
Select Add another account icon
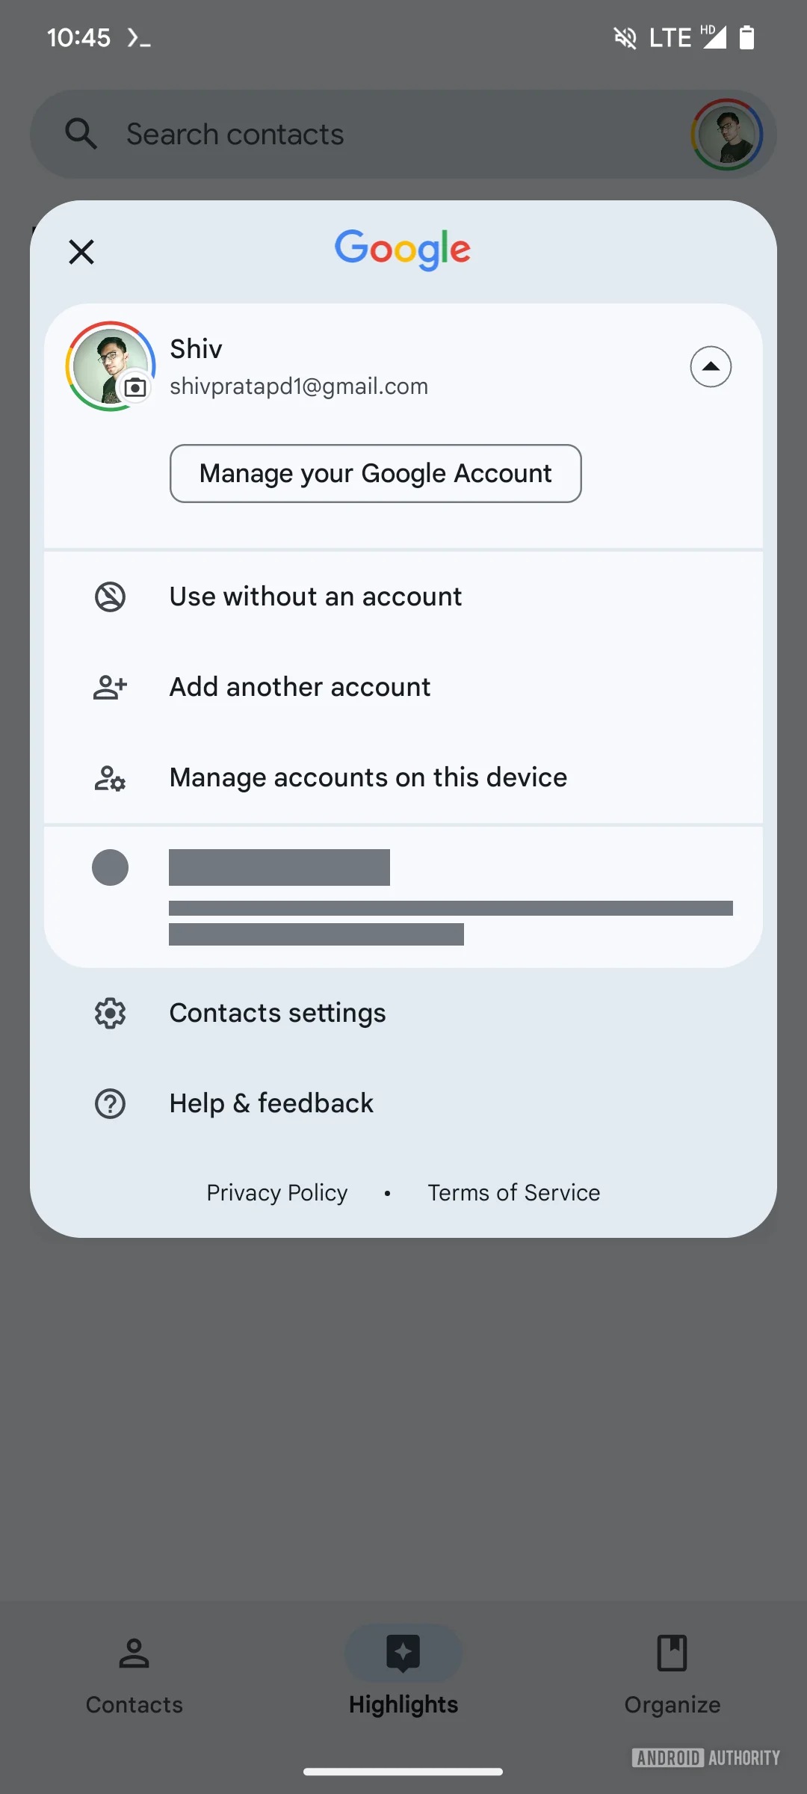pos(110,687)
